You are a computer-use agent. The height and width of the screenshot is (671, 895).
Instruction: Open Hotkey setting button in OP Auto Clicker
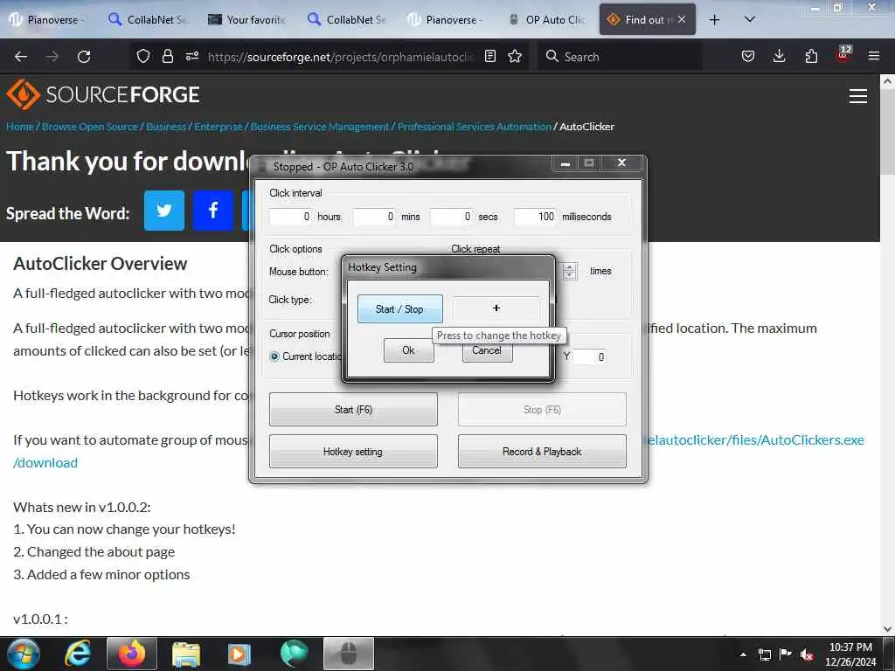pos(353,452)
